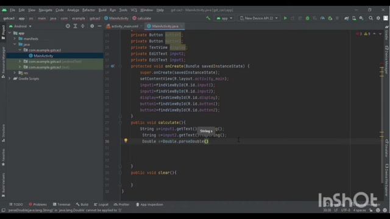This screenshot has height=219, width=390.
Task: Open the VCS menu
Action: point(134,10)
